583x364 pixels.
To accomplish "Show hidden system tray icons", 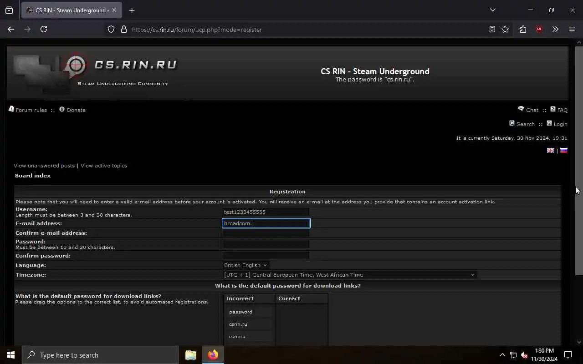I will pyautogui.click(x=502, y=355).
